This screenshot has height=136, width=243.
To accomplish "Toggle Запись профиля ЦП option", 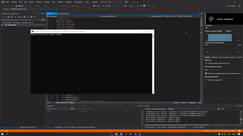I will tap(215, 80).
